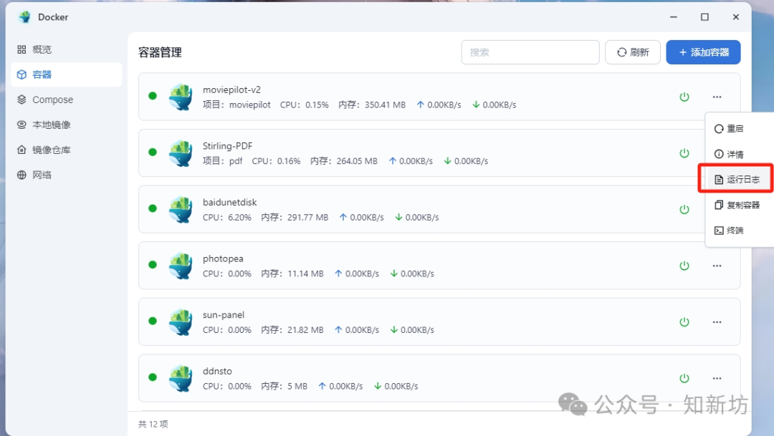Click baidunetdisk's CPU: 6.20% value

point(227,218)
